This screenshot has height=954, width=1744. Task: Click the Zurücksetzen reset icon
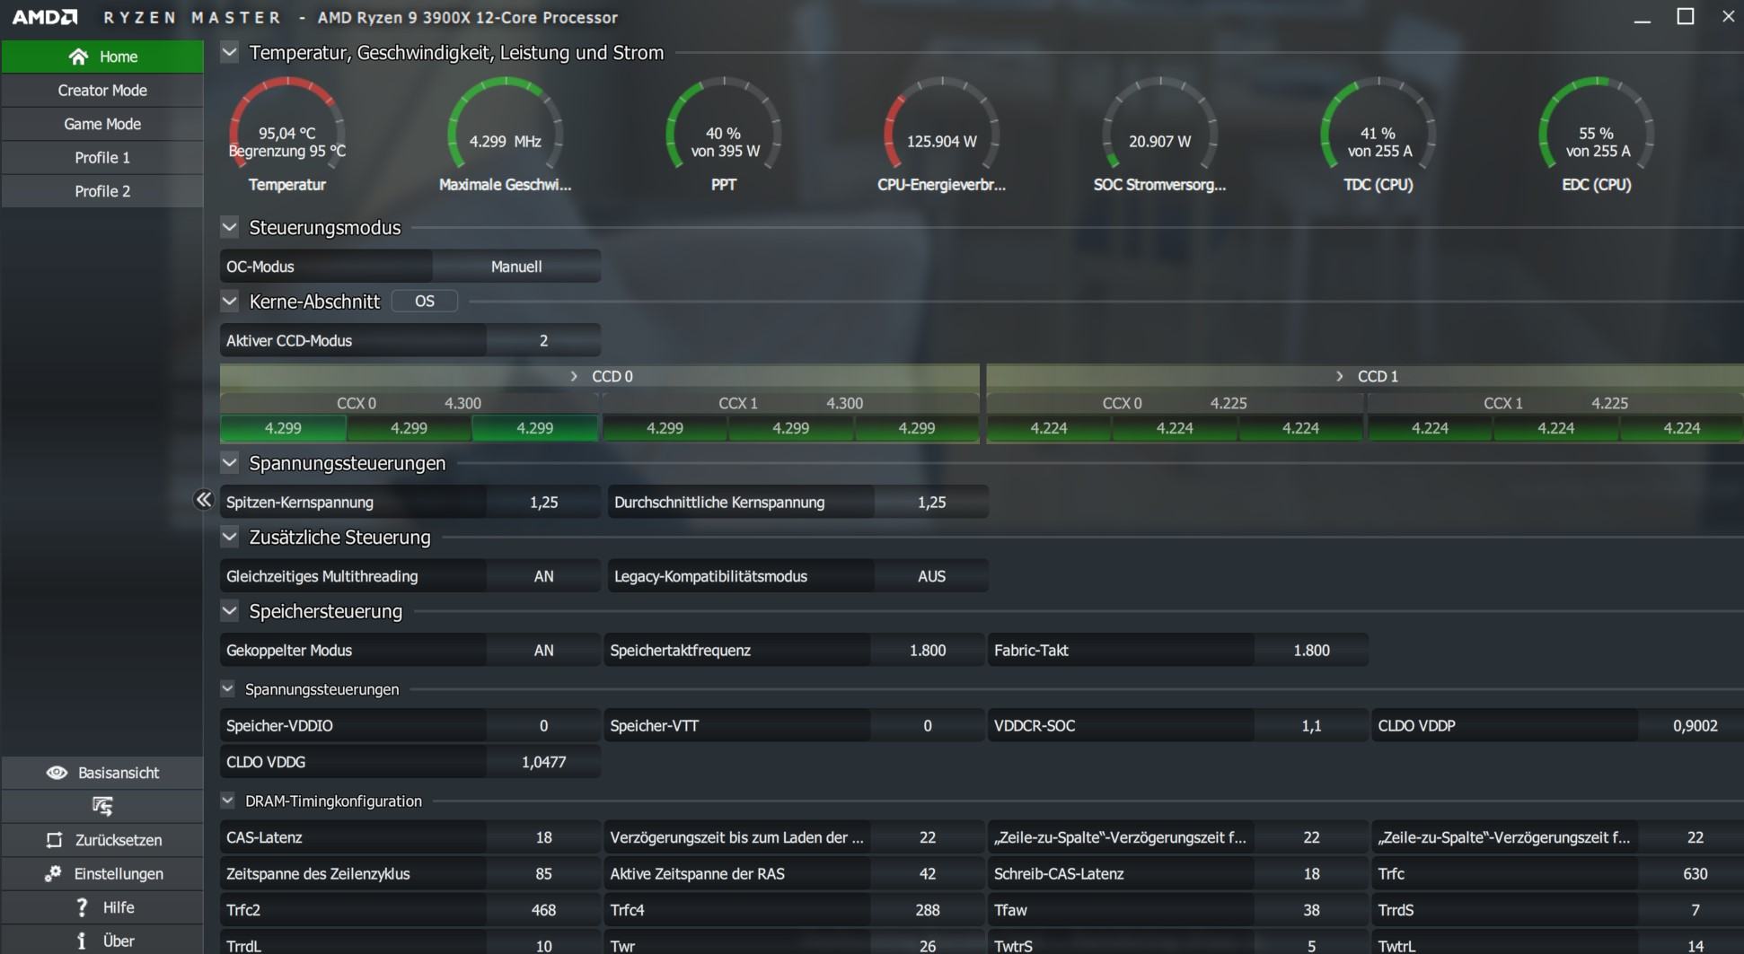pos(55,840)
